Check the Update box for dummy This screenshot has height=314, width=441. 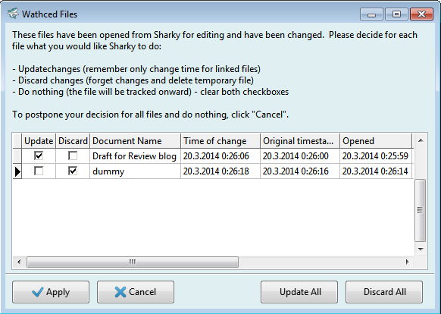coord(39,171)
